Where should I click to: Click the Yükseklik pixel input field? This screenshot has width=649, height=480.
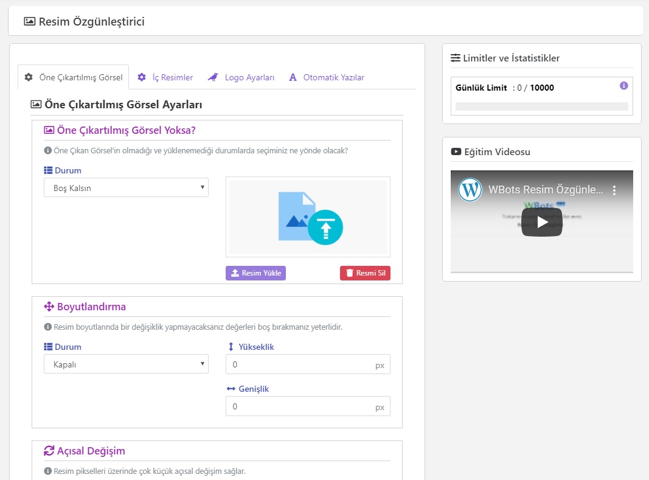[x=301, y=364]
